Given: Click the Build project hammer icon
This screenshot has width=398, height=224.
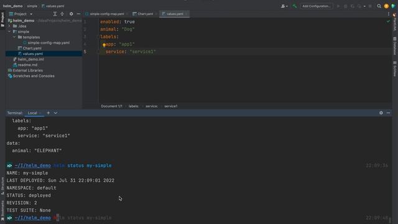Looking at the screenshot, I should [x=294, y=6].
